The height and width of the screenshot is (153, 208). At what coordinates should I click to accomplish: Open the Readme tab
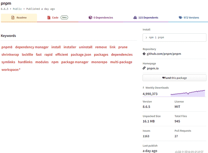point(19,18)
